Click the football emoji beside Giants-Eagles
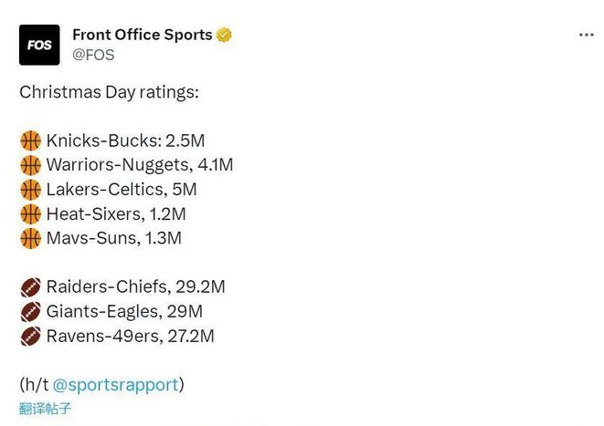The image size is (604, 426). click(x=30, y=312)
